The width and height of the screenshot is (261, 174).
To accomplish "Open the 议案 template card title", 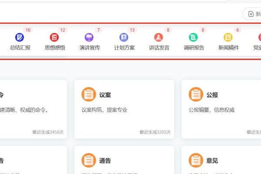I will 105,95.
